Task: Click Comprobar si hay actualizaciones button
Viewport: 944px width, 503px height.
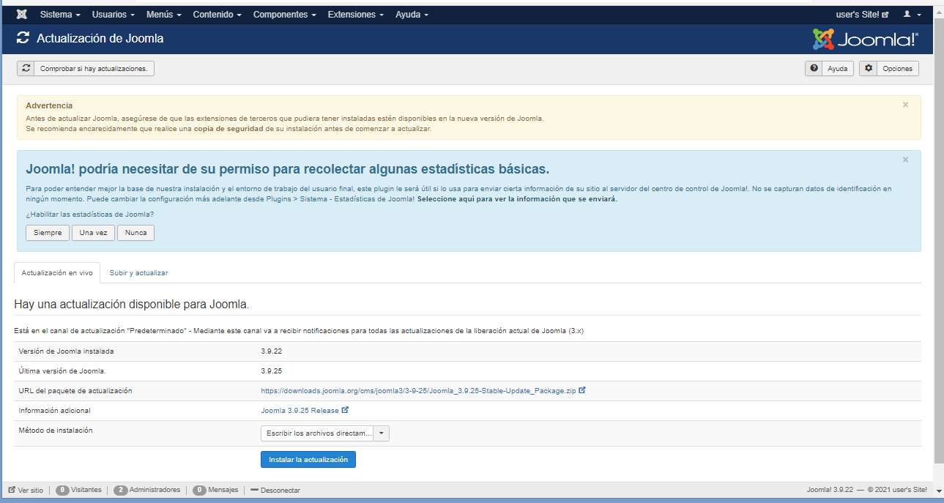Action: [x=86, y=68]
